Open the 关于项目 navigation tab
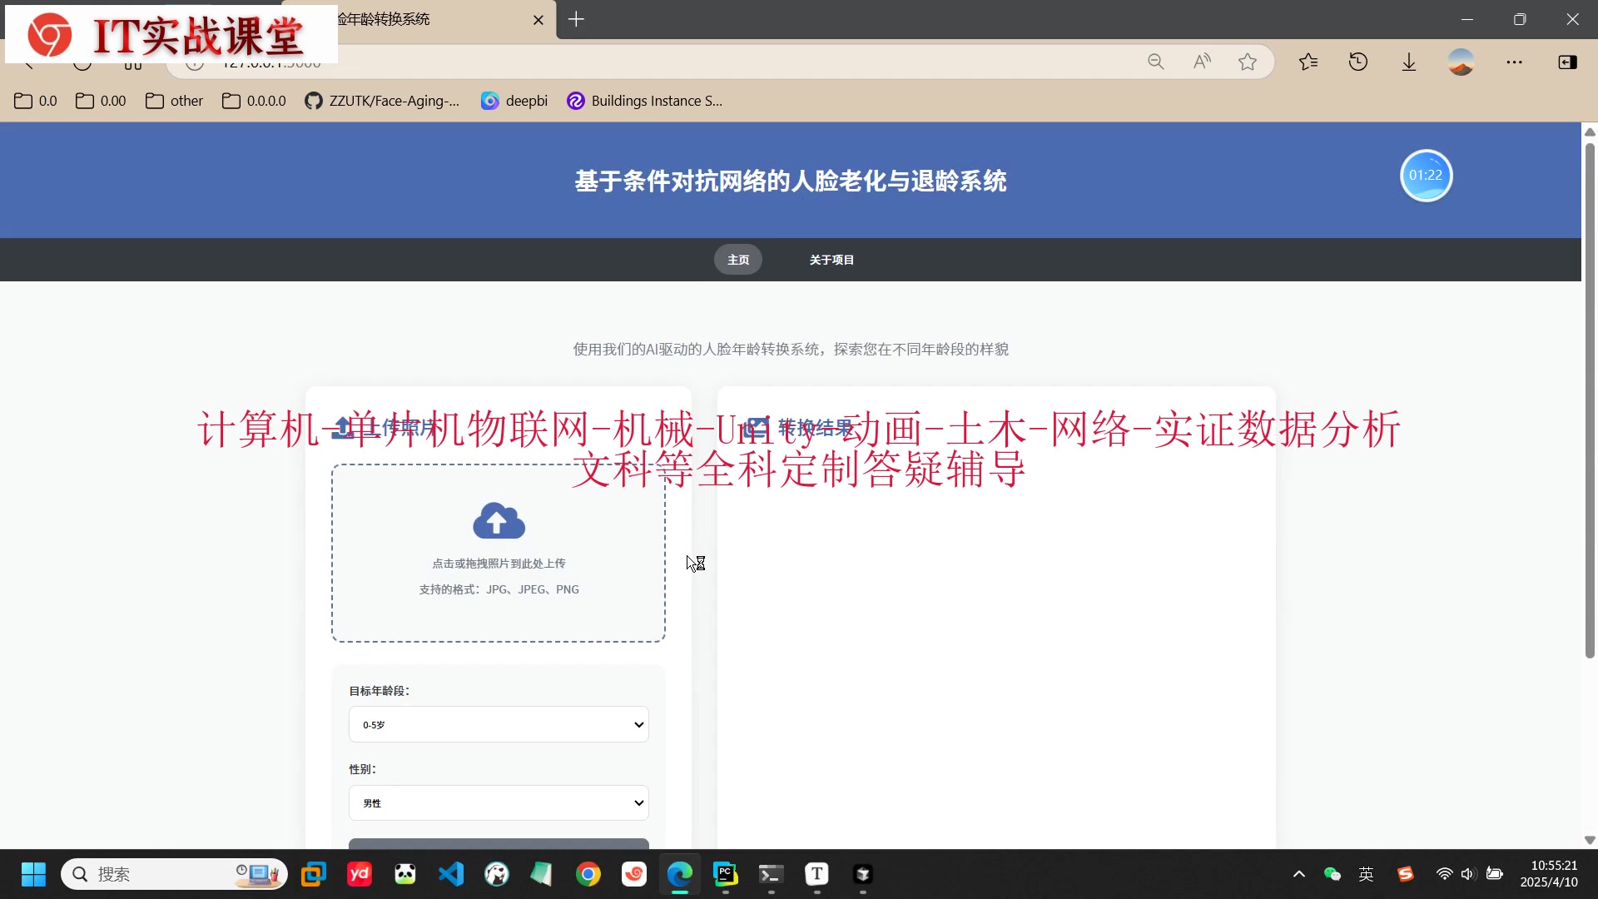The width and height of the screenshot is (1598, 899). pyautogui.click(x=831, y=260)
